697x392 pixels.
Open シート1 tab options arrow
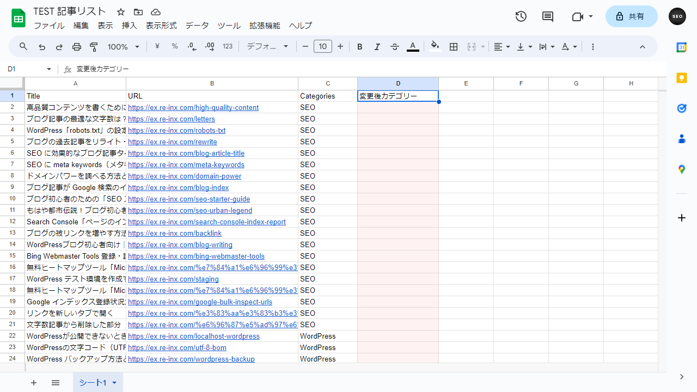tap(114, 383)
